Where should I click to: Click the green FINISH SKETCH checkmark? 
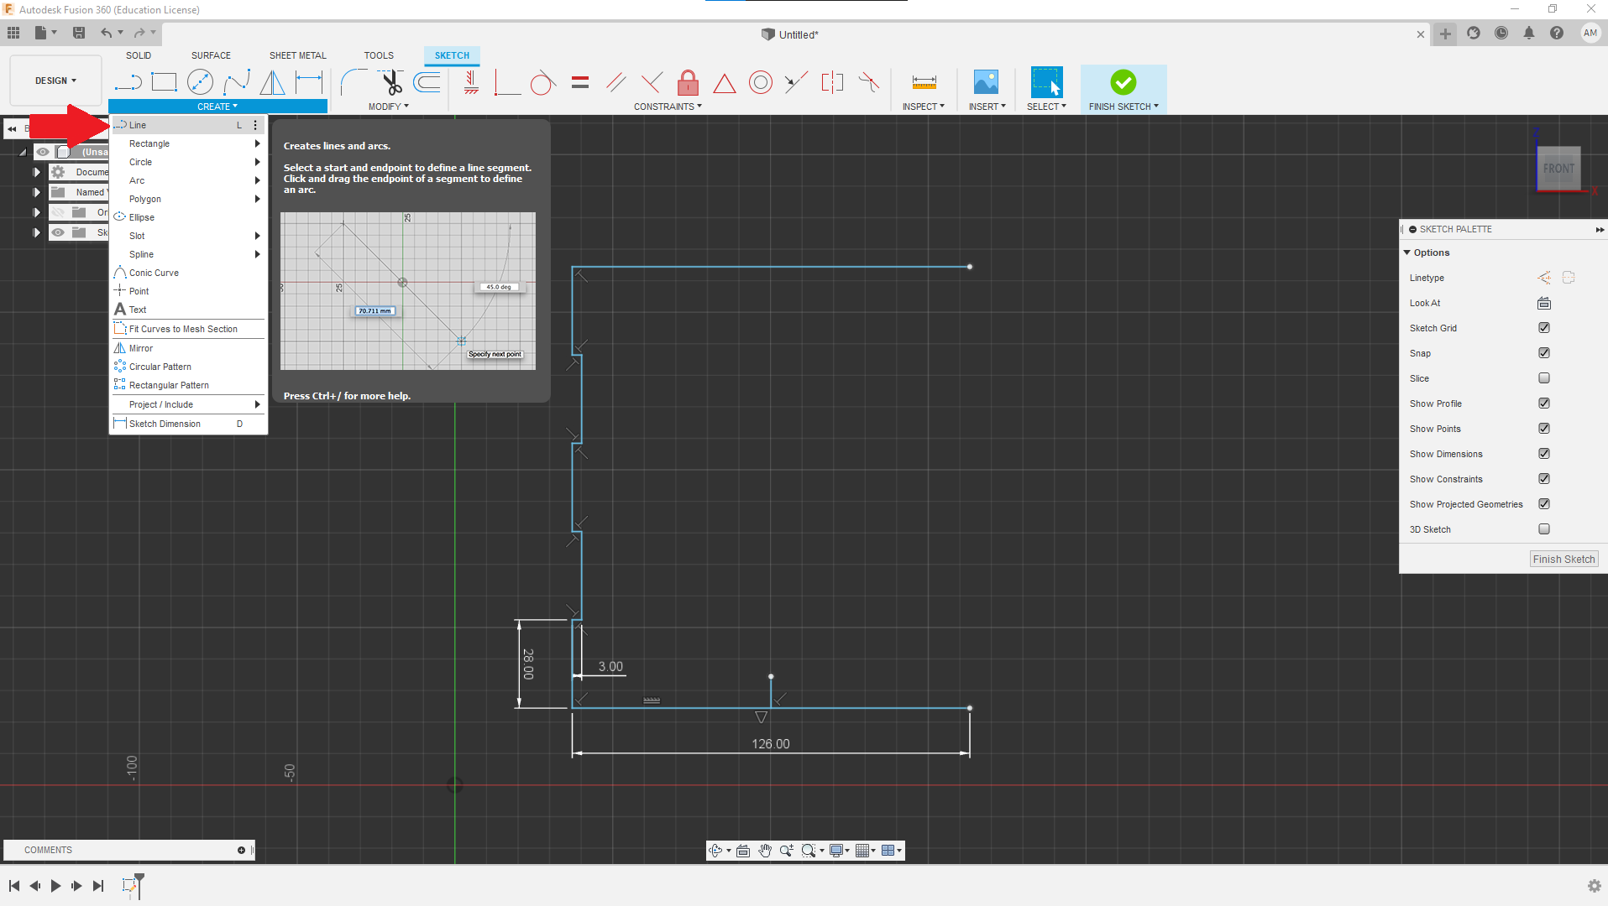(x=1123, y=82)
